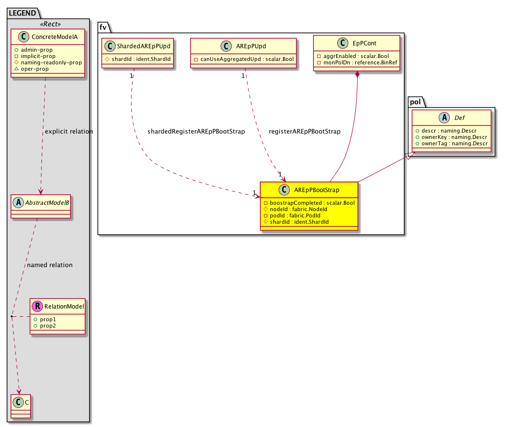This screenshot has width=505, height=427.
Task: Click the shardedRegisterAREpPBootStrap relation label
Action: click(196, 132)
